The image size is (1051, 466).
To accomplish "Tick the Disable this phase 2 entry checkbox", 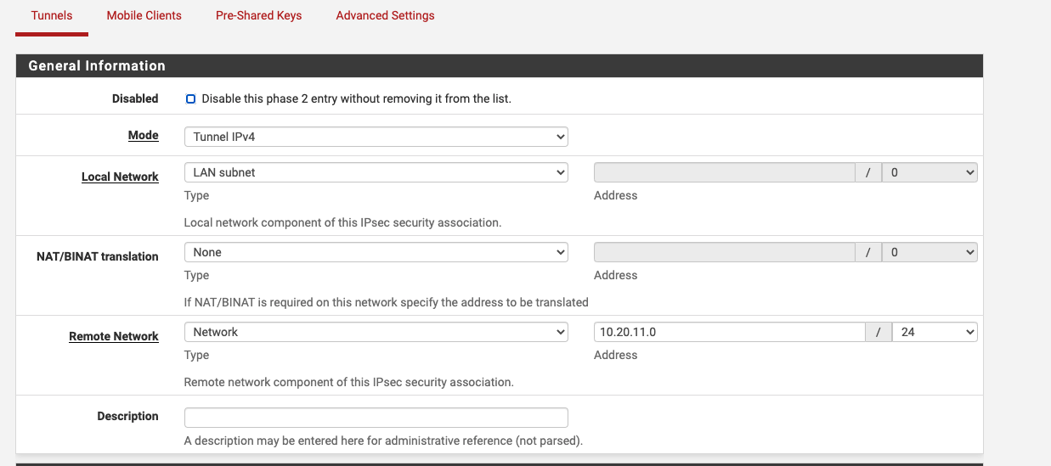I will click(190, 98).
